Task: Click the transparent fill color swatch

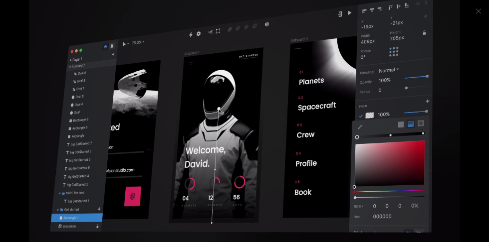Action: pyautogui.click(x=370, y=115)
